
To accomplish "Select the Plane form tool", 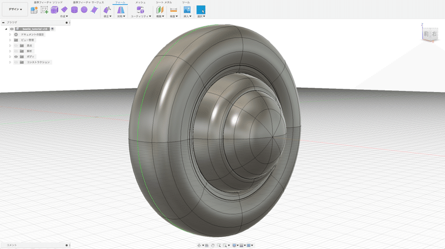I will coord(65,9).
